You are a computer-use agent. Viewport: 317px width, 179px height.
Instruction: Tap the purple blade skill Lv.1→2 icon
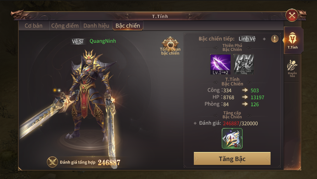point(220,64)
